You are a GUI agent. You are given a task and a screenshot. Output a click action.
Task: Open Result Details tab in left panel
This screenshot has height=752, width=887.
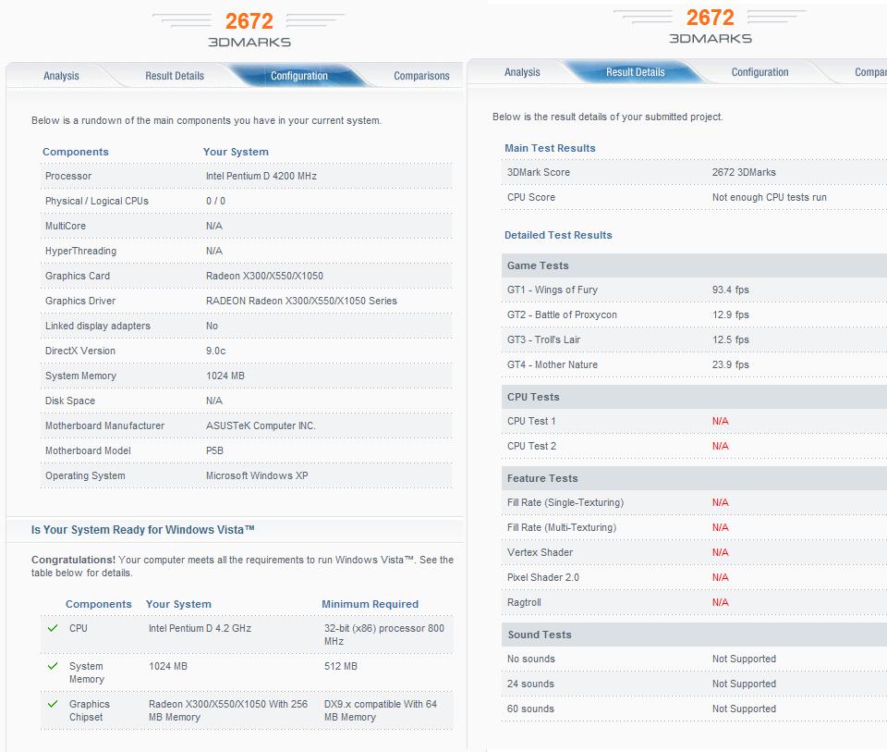[175, 76]
